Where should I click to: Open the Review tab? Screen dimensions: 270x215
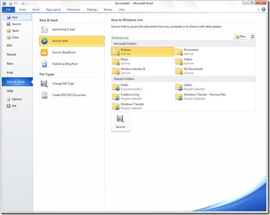pyautogui.click(x=108, y=10)
